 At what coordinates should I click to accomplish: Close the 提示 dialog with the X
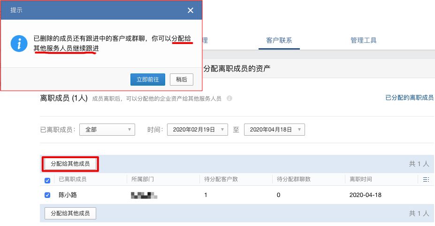(x=190, y=10)
